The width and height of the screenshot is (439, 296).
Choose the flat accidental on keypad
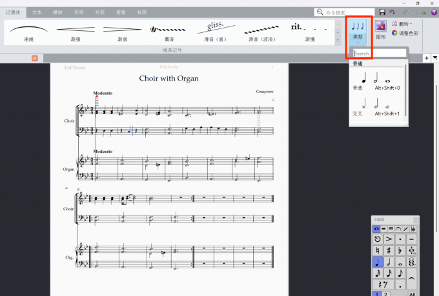coord(400,250)
